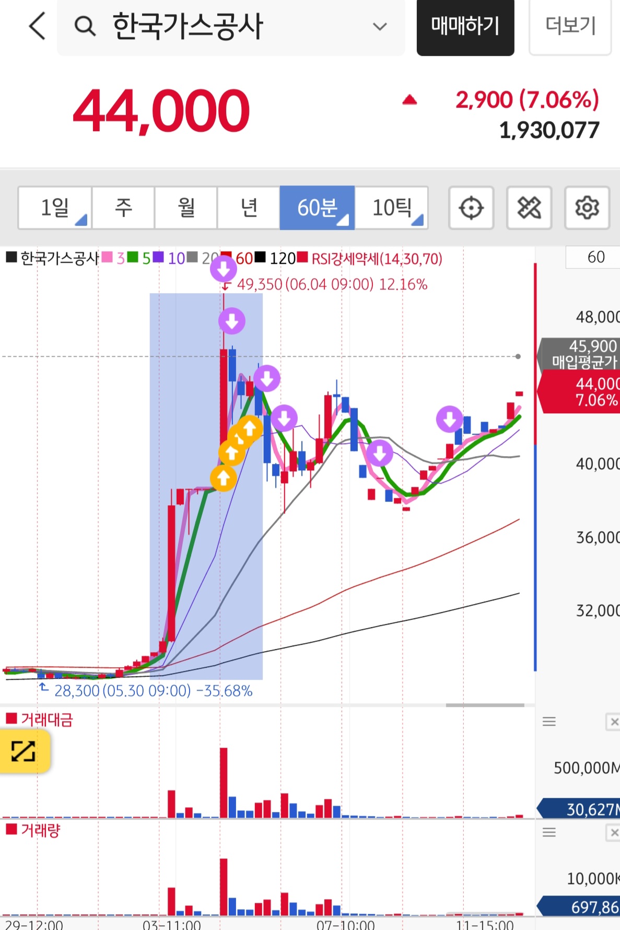Screen dimensions: 620x930
Task: Tap the pink 3 moving average legend
Action: (114, 258)
